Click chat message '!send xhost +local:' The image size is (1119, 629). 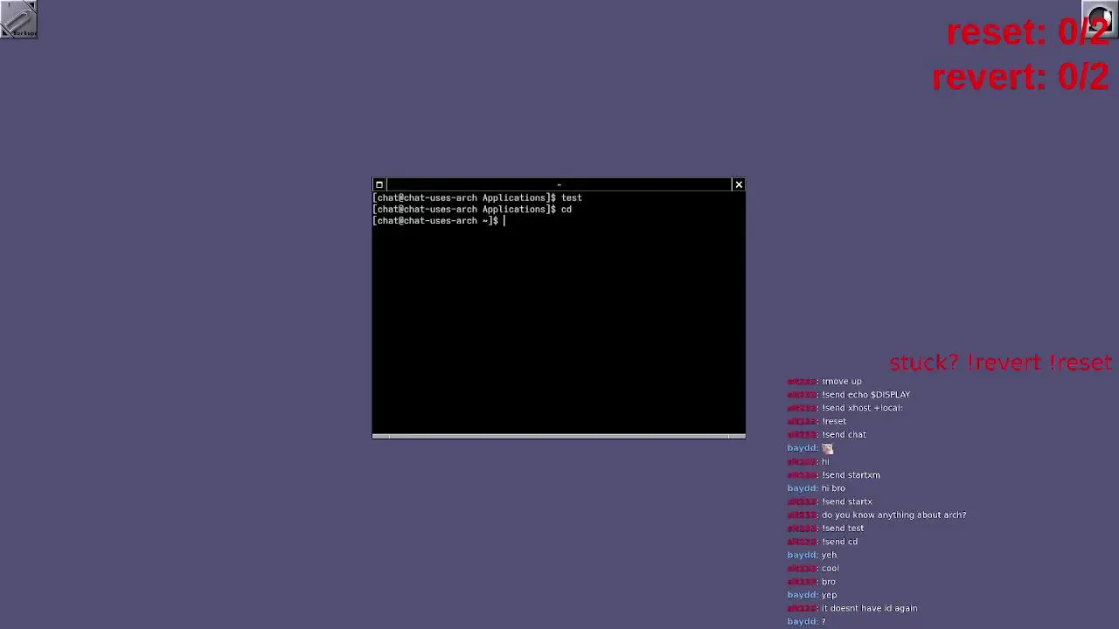click(x=862, y=407)
